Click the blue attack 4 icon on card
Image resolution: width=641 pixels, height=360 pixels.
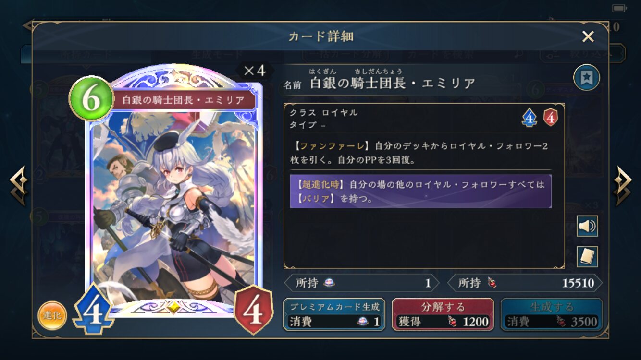tap(93, 310)
